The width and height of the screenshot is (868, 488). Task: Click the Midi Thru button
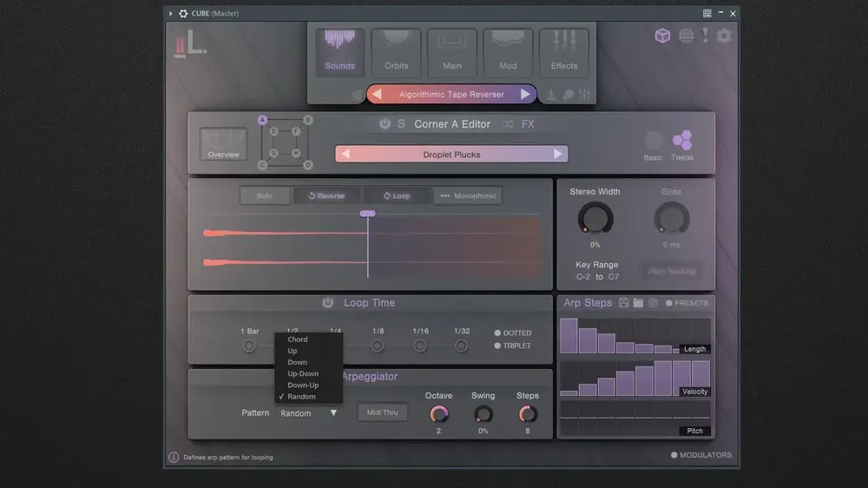[x=383, y=412]
